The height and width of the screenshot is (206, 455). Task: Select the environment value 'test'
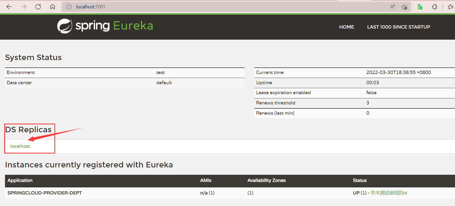[161, 72]
